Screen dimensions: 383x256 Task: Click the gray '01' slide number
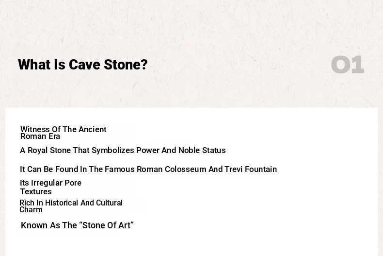click(348, 65)
